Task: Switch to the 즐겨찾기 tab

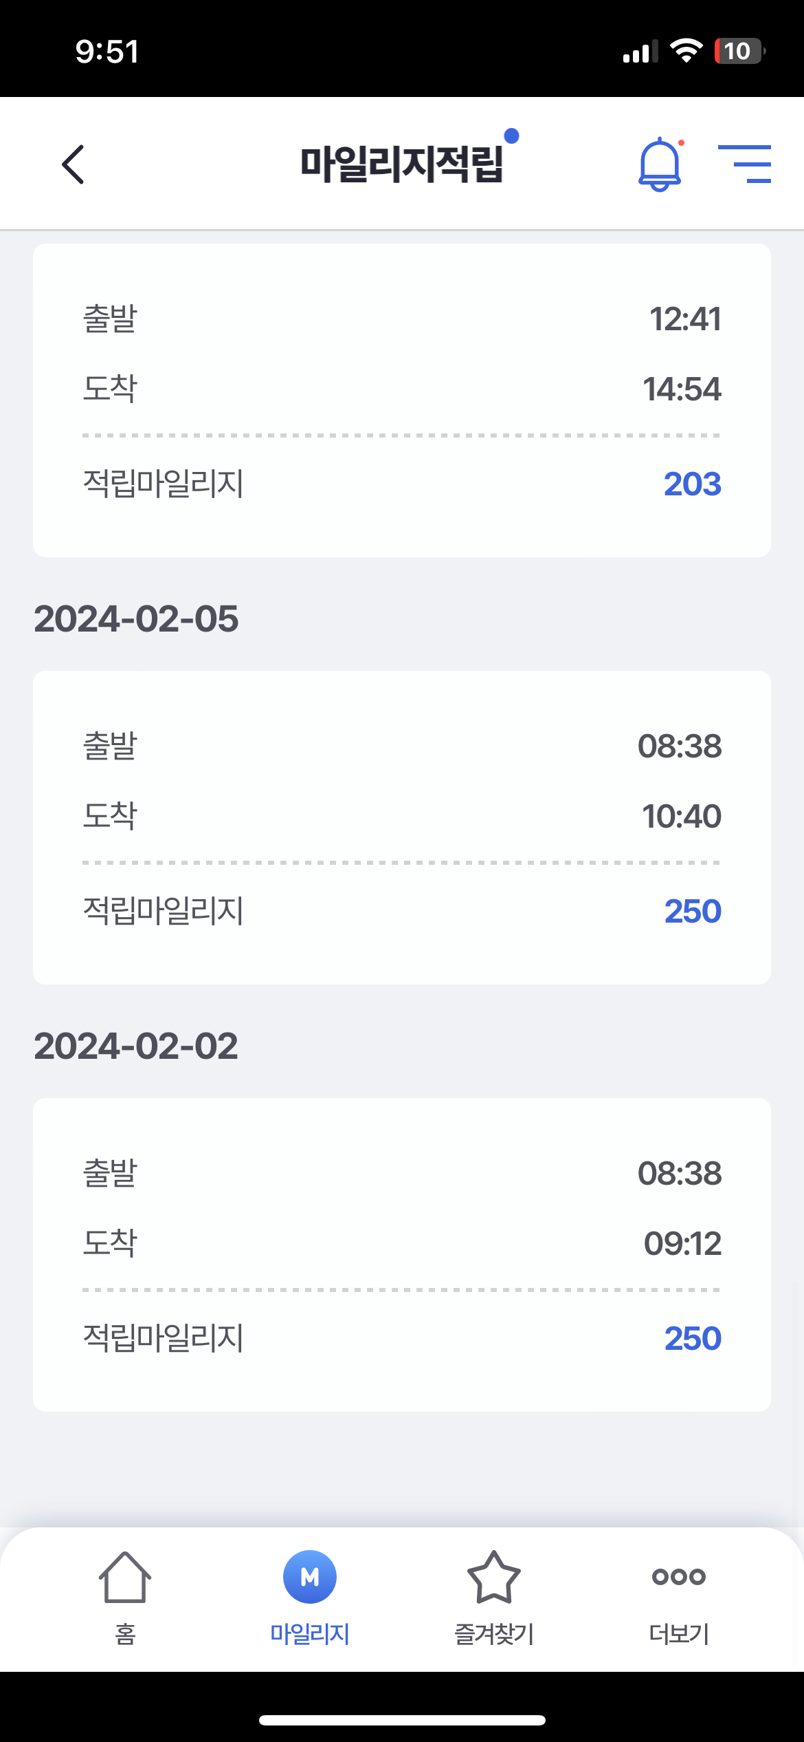Action: point(494,1633)
